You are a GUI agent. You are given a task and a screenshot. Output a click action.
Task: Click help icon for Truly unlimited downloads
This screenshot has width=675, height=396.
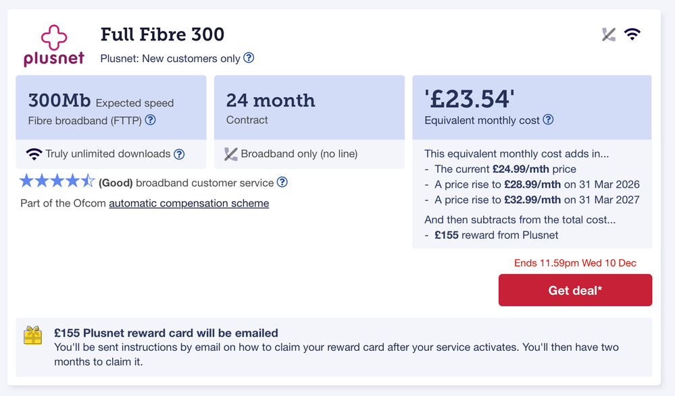click(x=179, y=154)
